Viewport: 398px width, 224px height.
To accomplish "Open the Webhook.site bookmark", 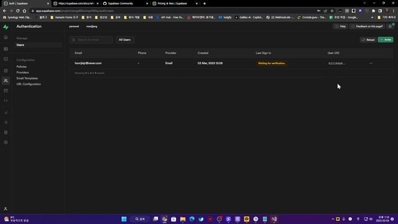I will 280,17.
